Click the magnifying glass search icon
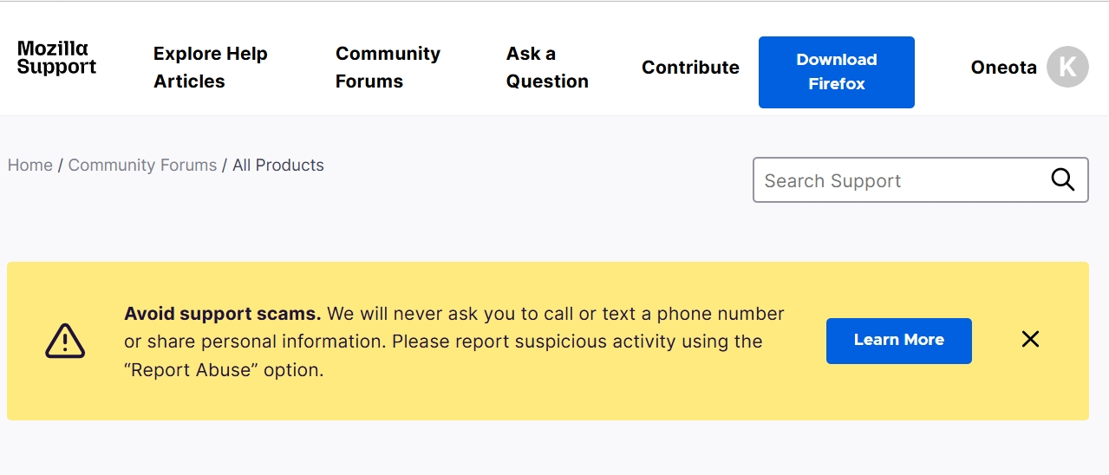The image size is (1109, 475). tap(1062, 179)
